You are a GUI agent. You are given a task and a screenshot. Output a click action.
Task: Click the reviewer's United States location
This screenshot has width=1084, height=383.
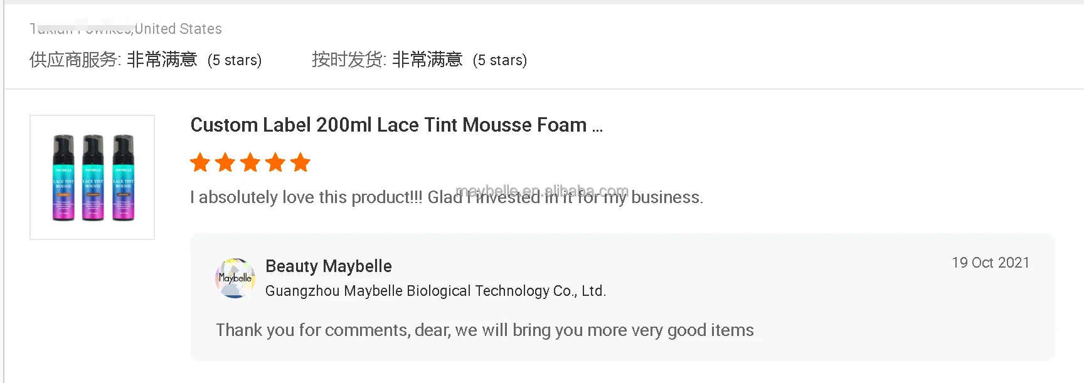pos(178,29)
